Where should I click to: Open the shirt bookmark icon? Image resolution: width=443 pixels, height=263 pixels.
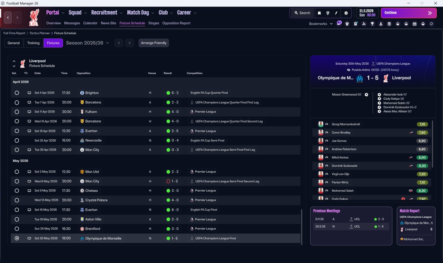(347, 24)
